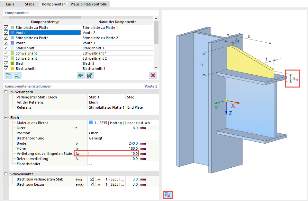Toggle Schweißnaht 1 component checkbox

point(6,53)
